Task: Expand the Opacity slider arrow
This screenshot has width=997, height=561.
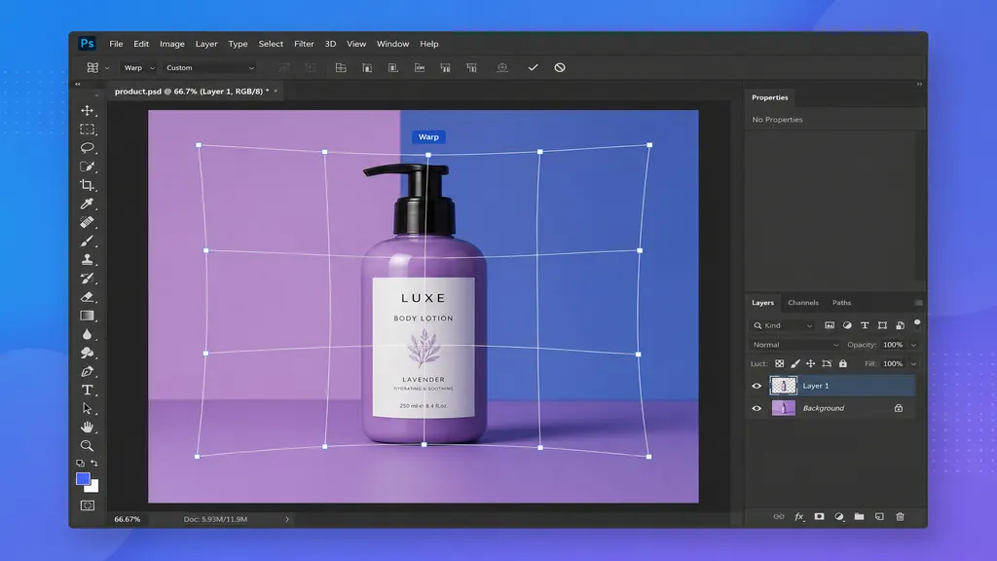Action: click(913, 345)
